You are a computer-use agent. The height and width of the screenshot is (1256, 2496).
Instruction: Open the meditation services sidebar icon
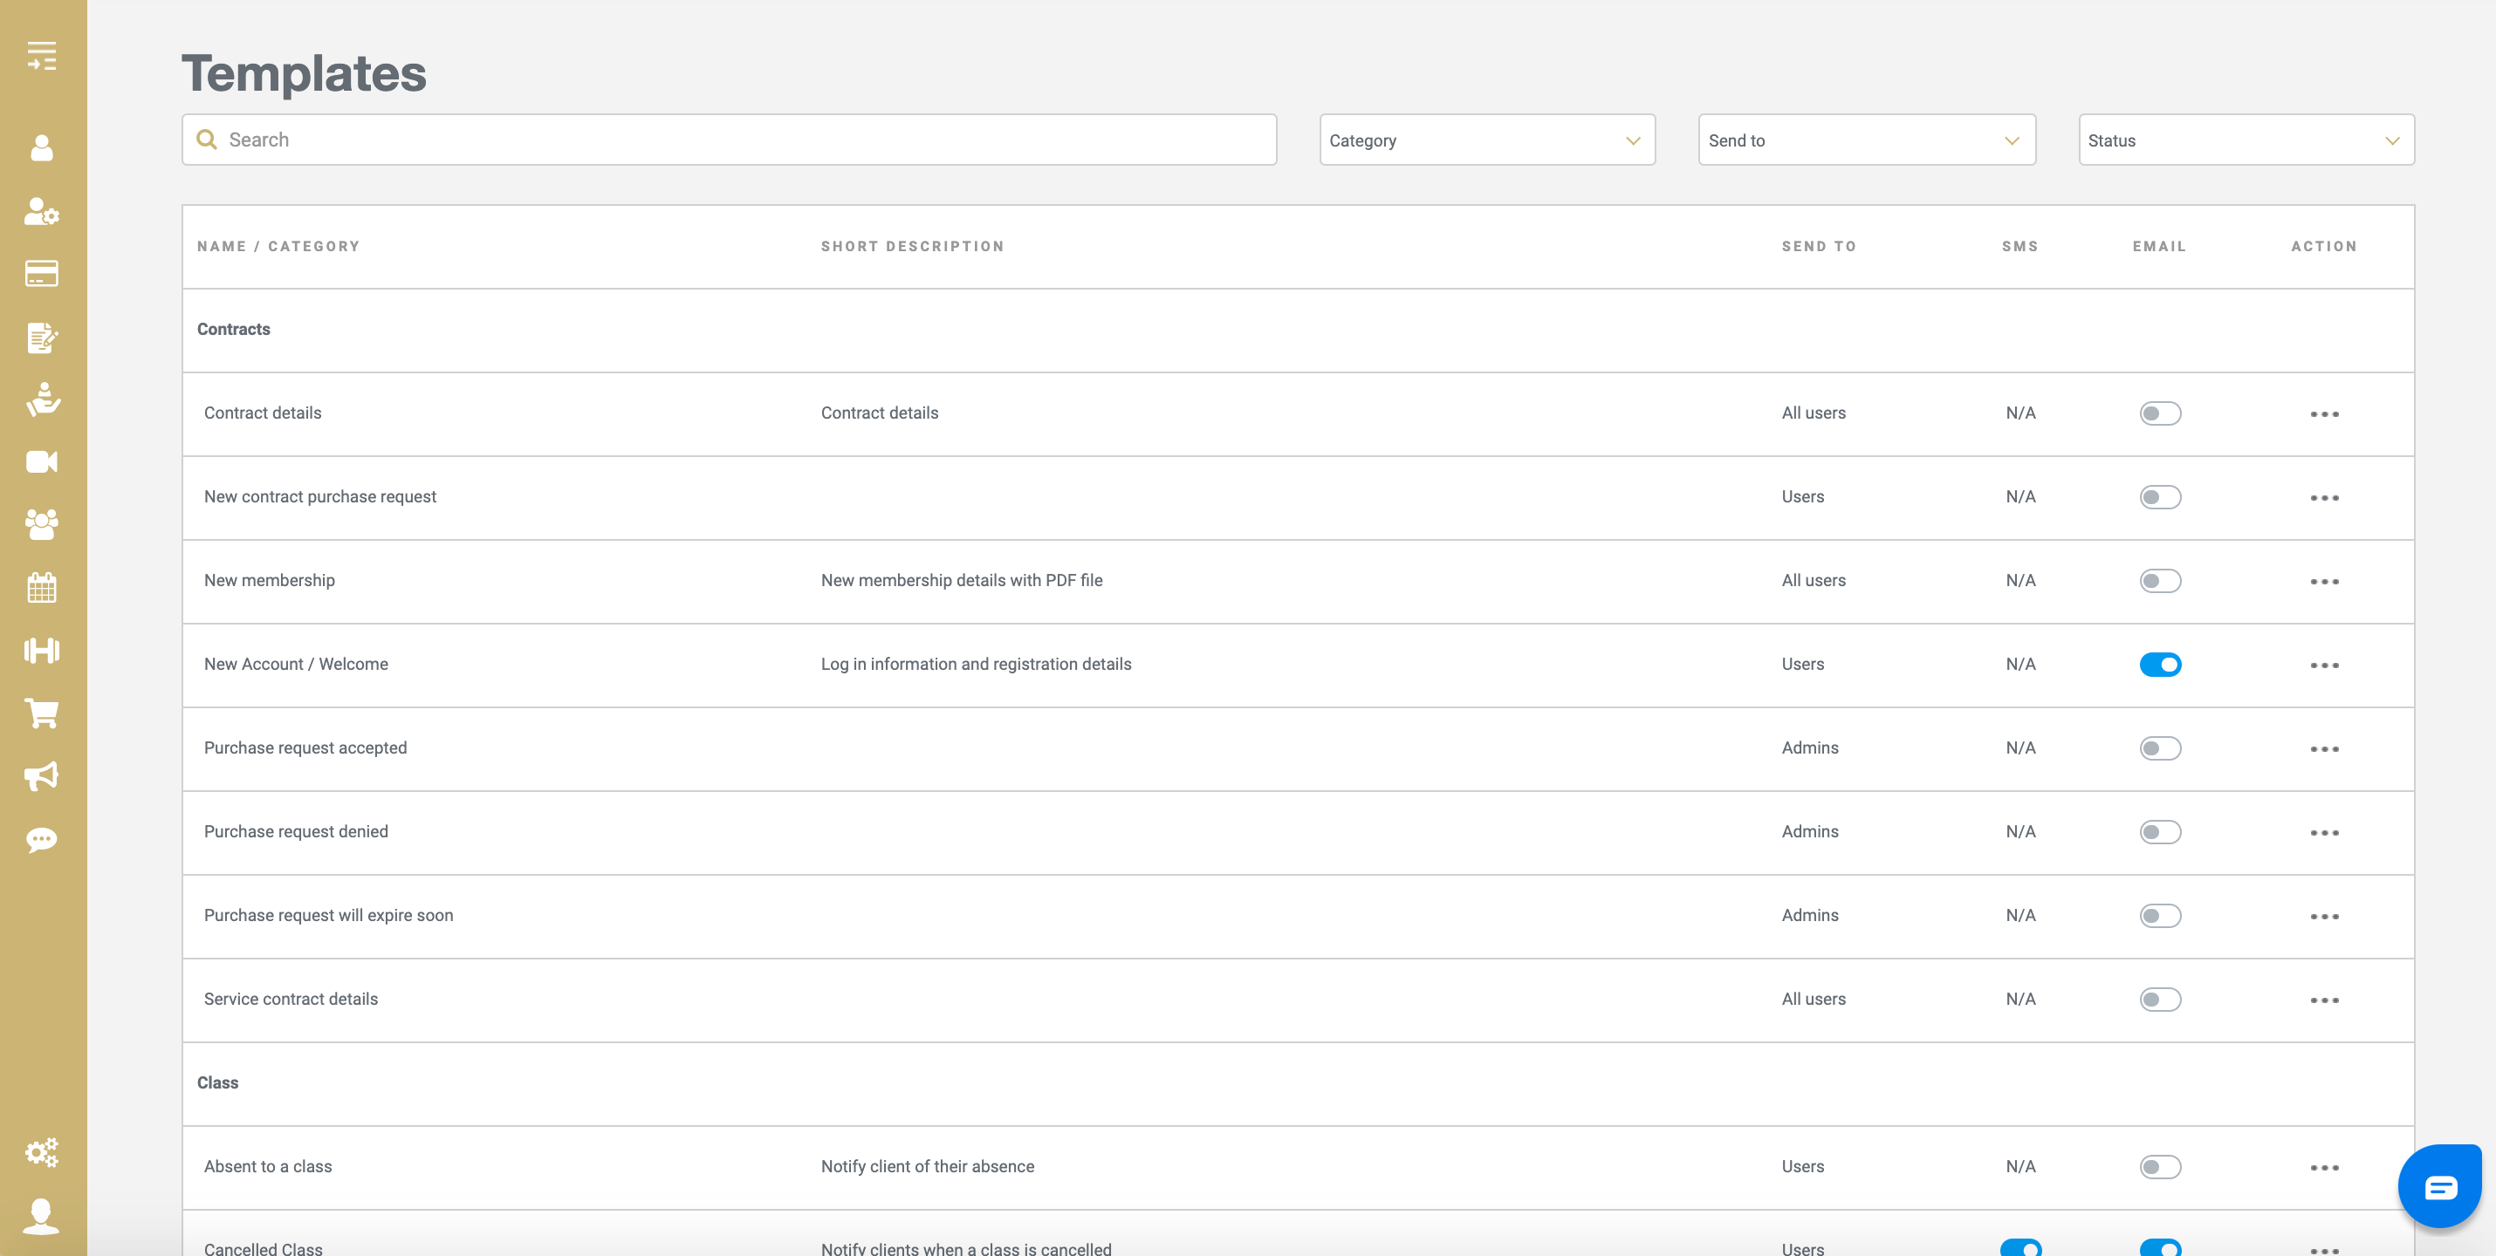click(42, 399)
